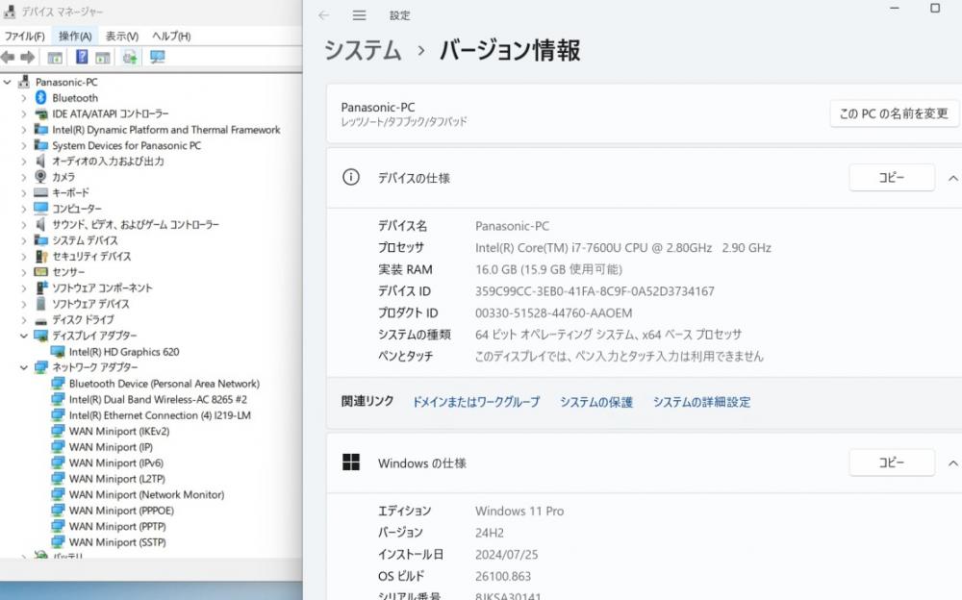
Task: Copy device specs with the デバイスの仕様 コピー button
Action: pyautogui.click(x=892, y=178)
